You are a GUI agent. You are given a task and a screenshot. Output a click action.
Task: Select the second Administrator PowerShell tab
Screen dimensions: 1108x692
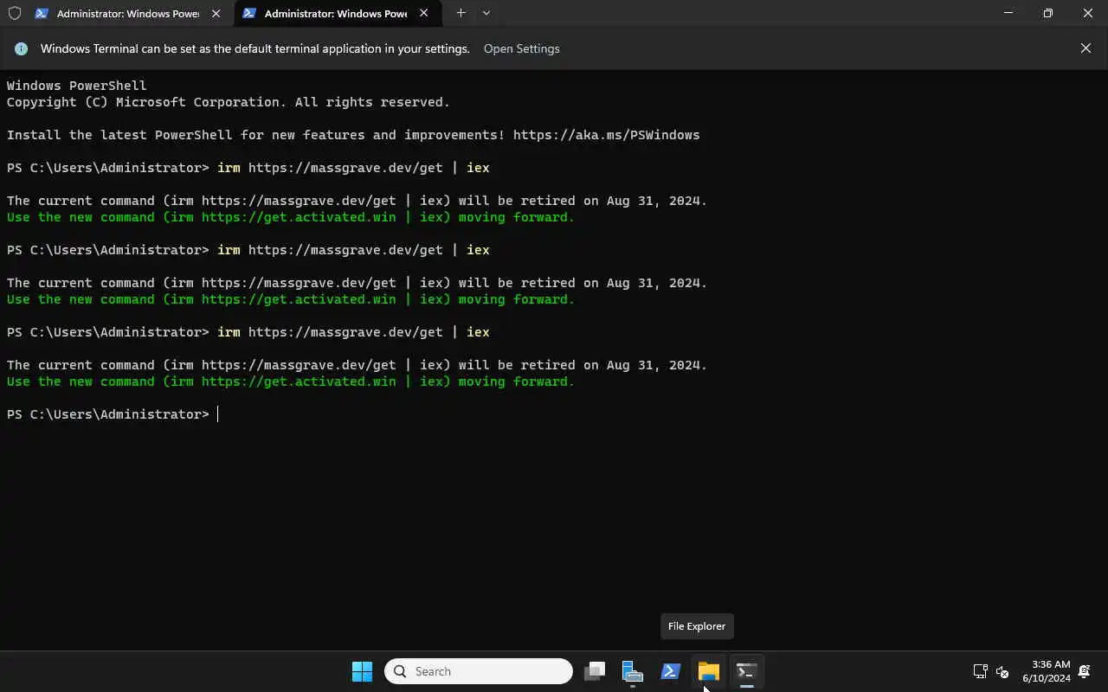pyautogui.click(x=337, y=13)
